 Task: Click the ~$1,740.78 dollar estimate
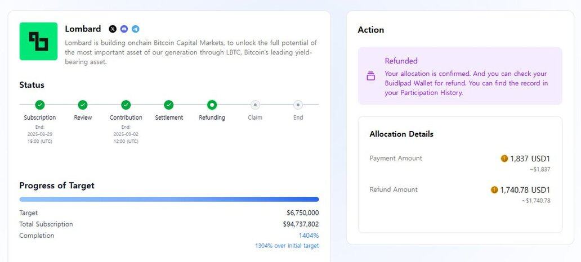536,201
